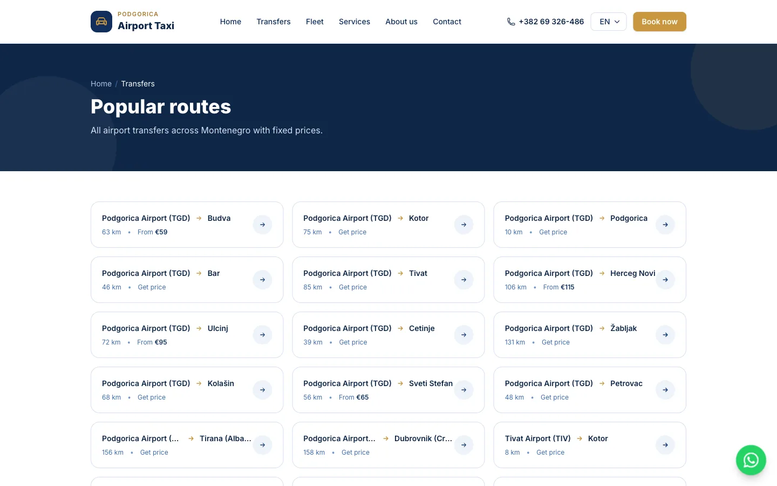Click the arrow button on Budva route
The image size is (777, 486).
click(262, 225)
